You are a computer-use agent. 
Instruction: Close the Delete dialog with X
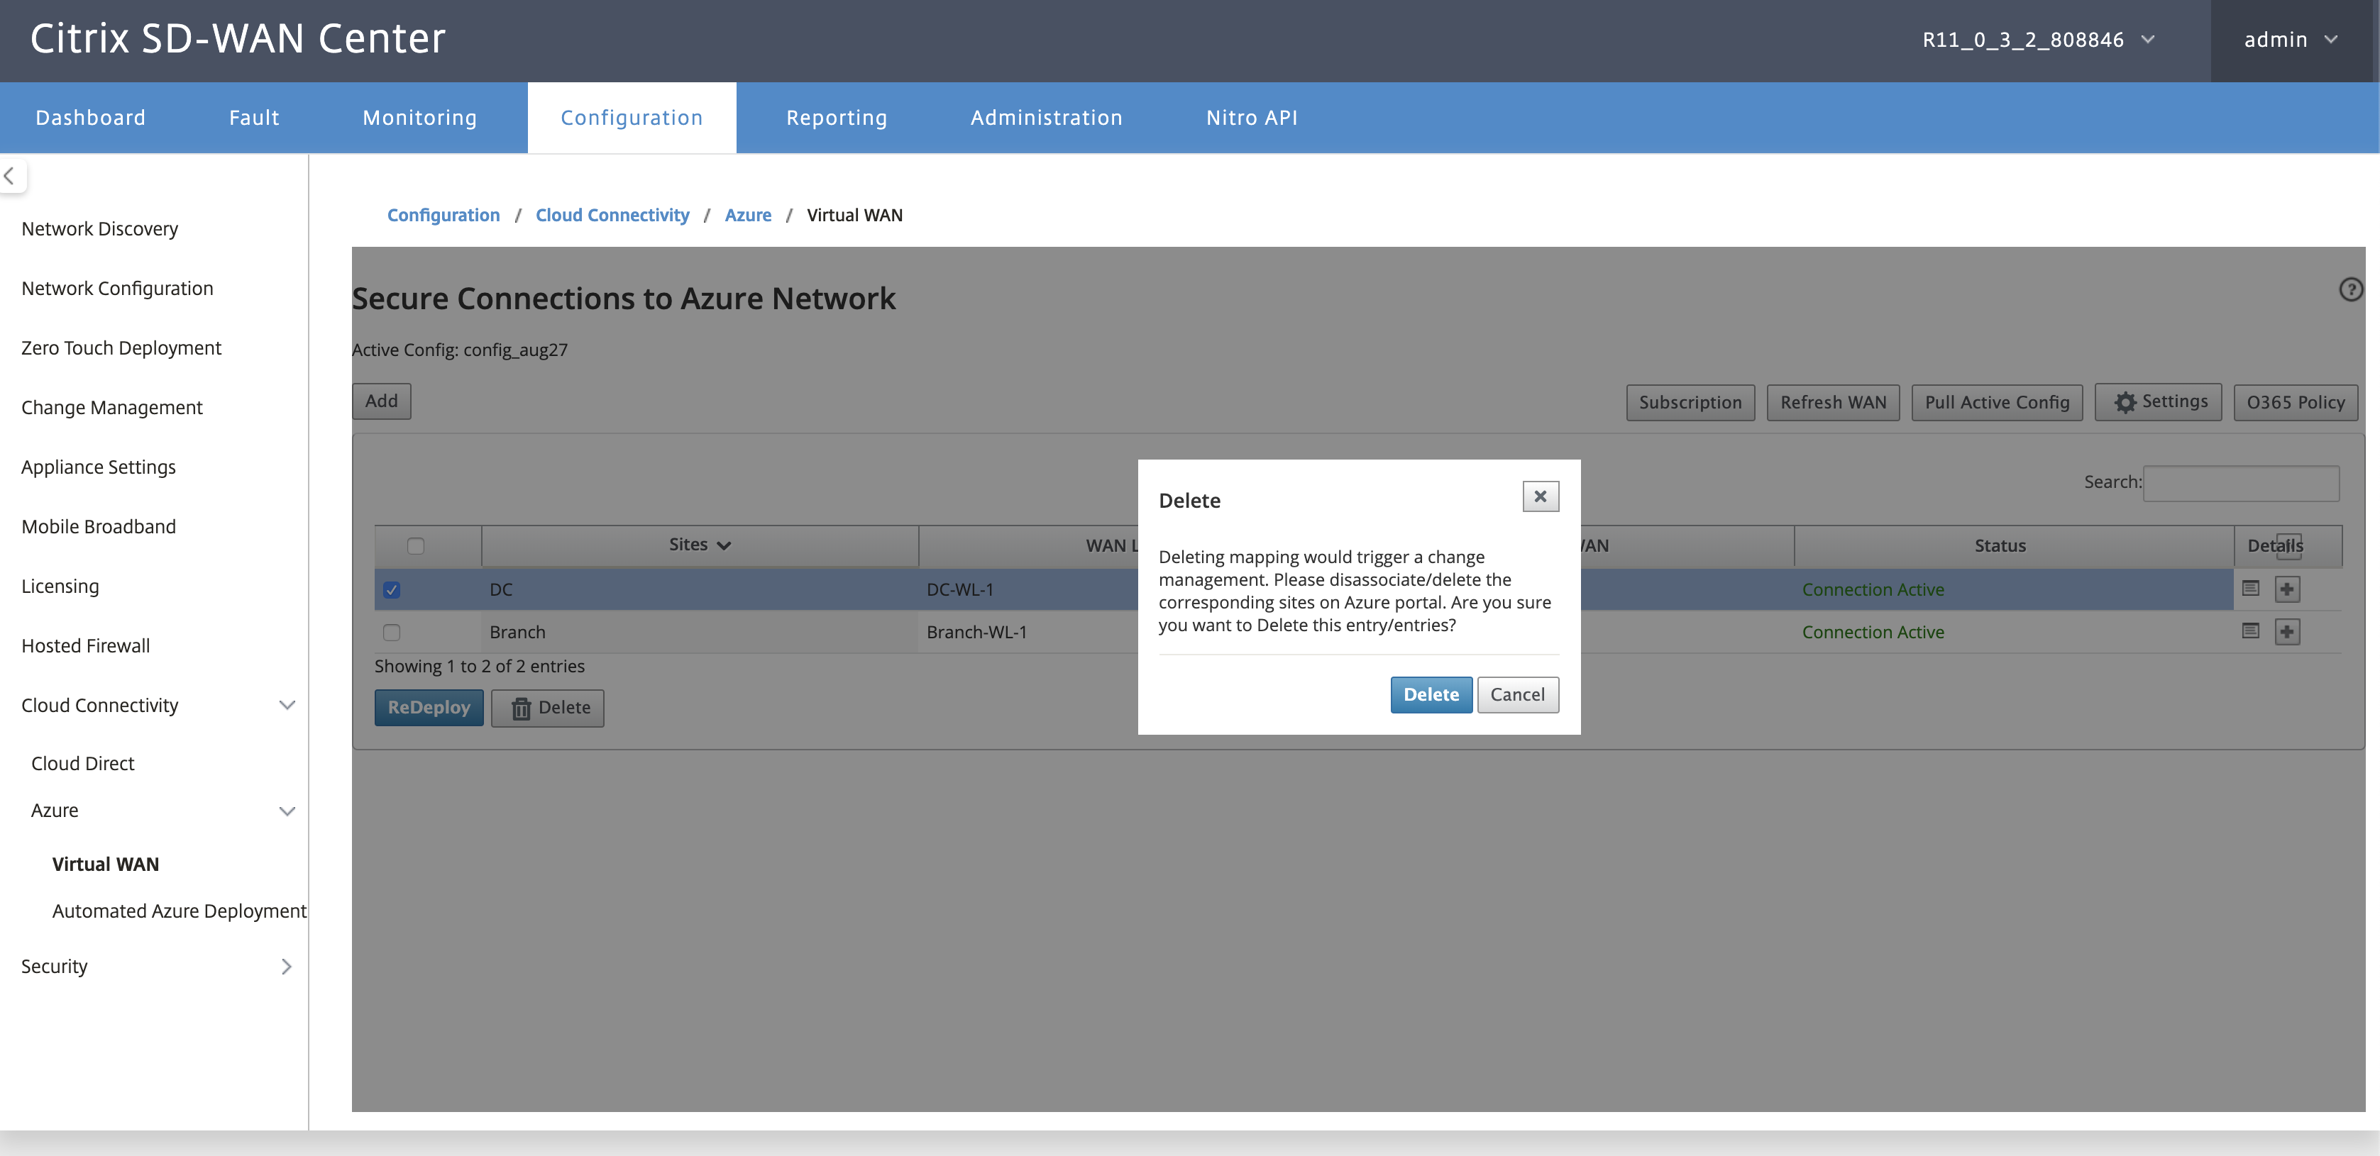(1540, 496)
